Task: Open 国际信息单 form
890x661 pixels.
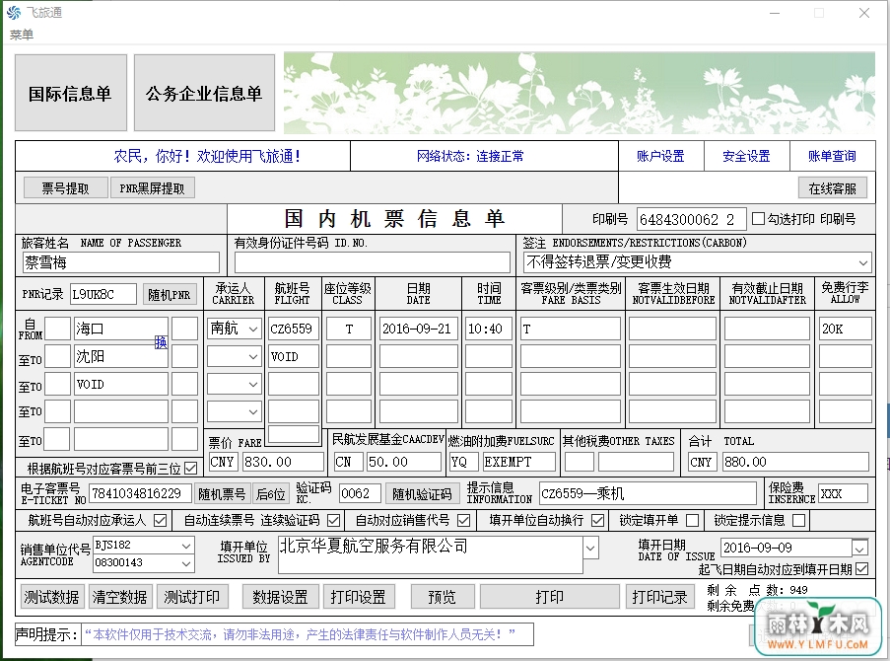Action: pos(71,93)
